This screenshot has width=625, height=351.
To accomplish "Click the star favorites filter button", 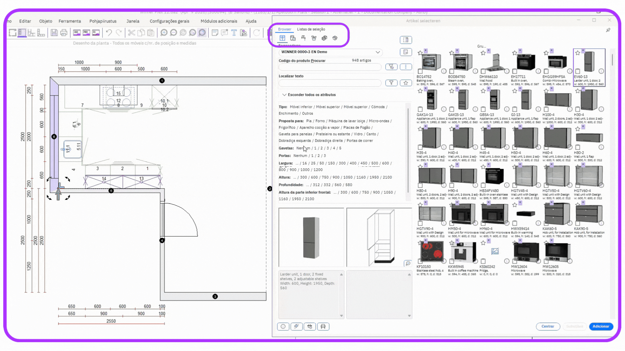I will coord(406,83).
